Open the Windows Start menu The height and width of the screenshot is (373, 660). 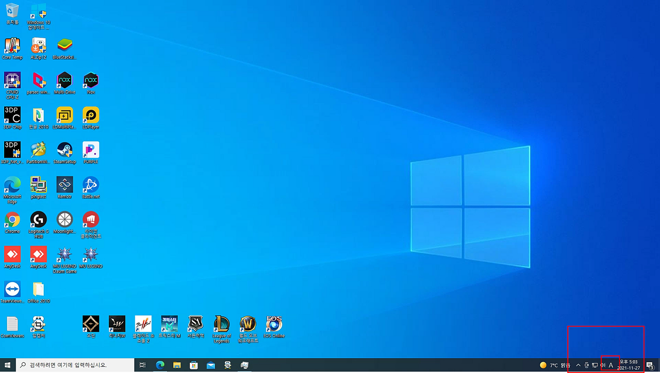8,365
